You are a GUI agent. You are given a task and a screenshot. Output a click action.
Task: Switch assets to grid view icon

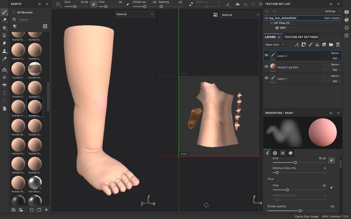[x=45, y=26]
